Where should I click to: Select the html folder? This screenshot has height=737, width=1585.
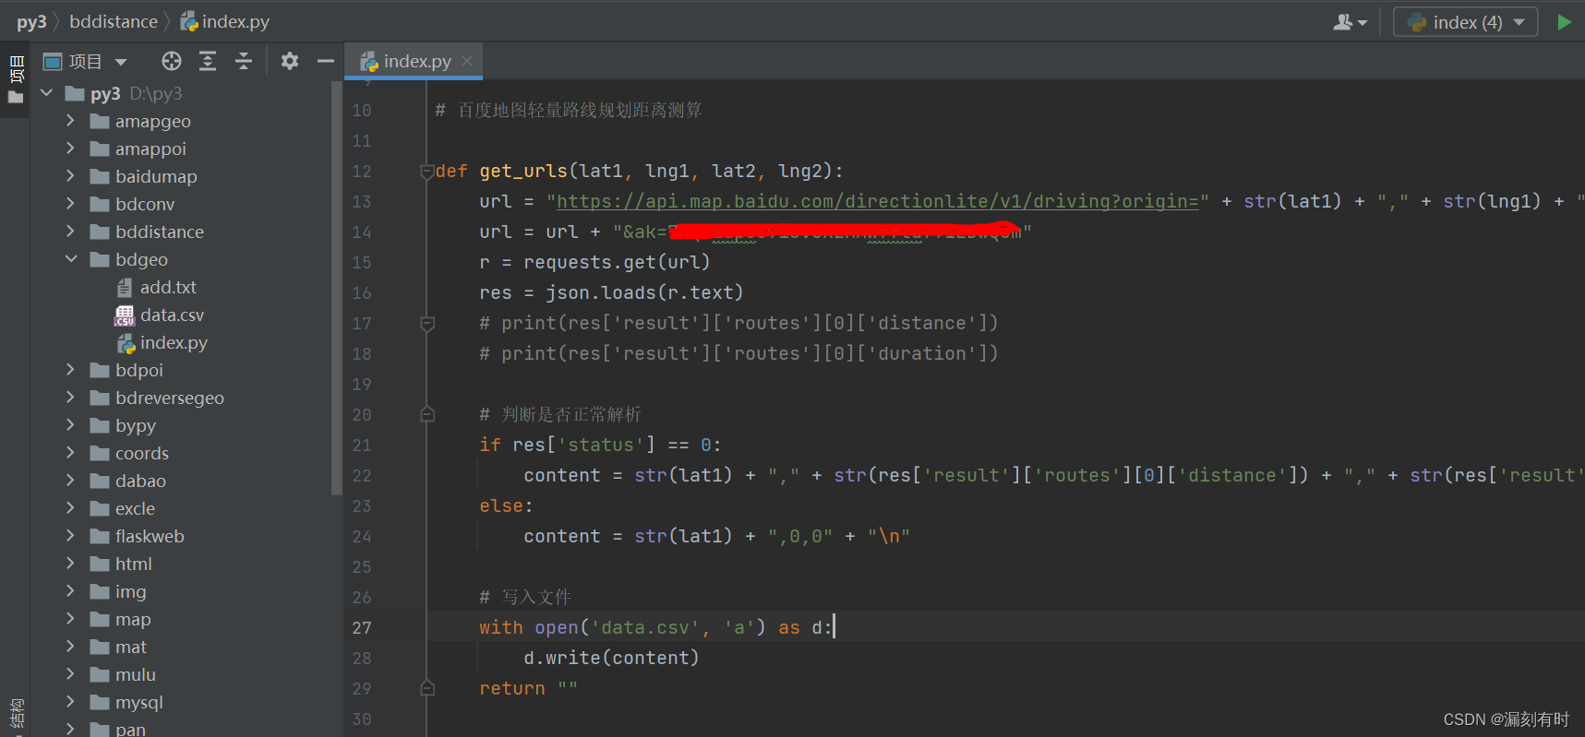click(x=121, y=564)
